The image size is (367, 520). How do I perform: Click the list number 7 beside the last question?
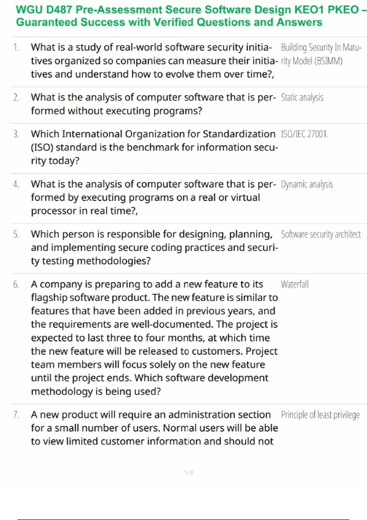[16, 415]
